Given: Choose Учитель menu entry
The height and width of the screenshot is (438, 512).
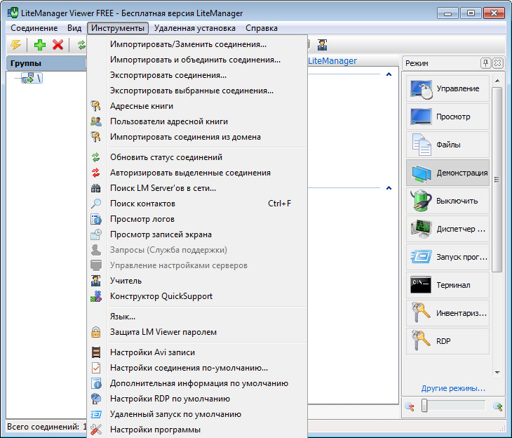Looking at the screenshot, I should (x=197, y=281).
